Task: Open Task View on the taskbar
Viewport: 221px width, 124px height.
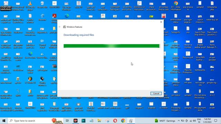Action: click(x=67, y=121)
